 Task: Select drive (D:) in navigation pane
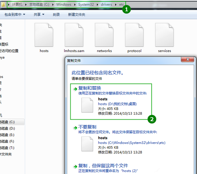[x=7, y=128]
